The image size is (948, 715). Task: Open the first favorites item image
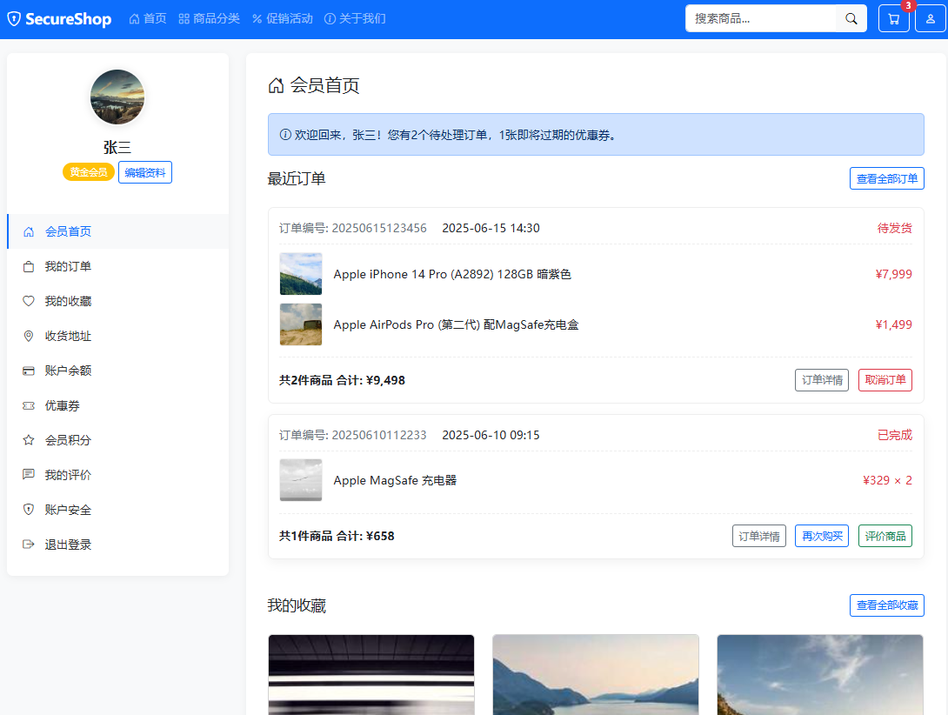(x=371, y=674)
